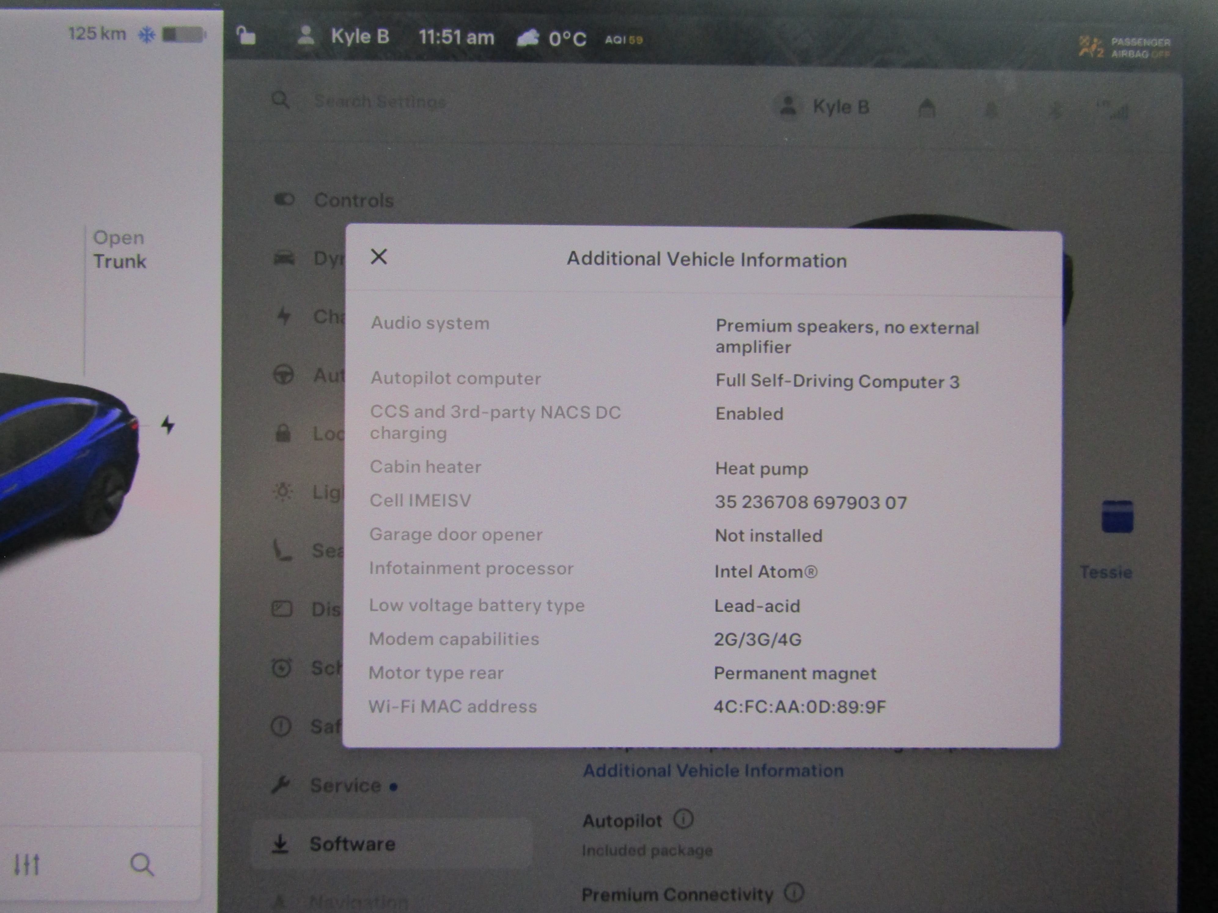Close the Additional Vehicle Information dialog
The image size is (1218, 913).
[379, 257]
